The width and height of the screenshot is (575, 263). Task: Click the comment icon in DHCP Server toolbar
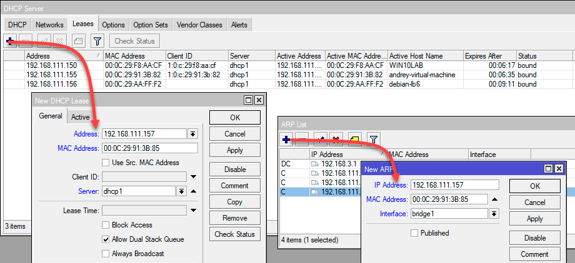(x=78, y=41)
